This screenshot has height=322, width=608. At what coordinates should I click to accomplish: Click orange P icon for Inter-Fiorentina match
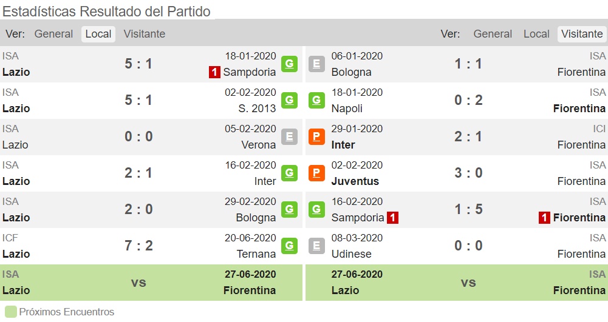(x=316, y=136)
